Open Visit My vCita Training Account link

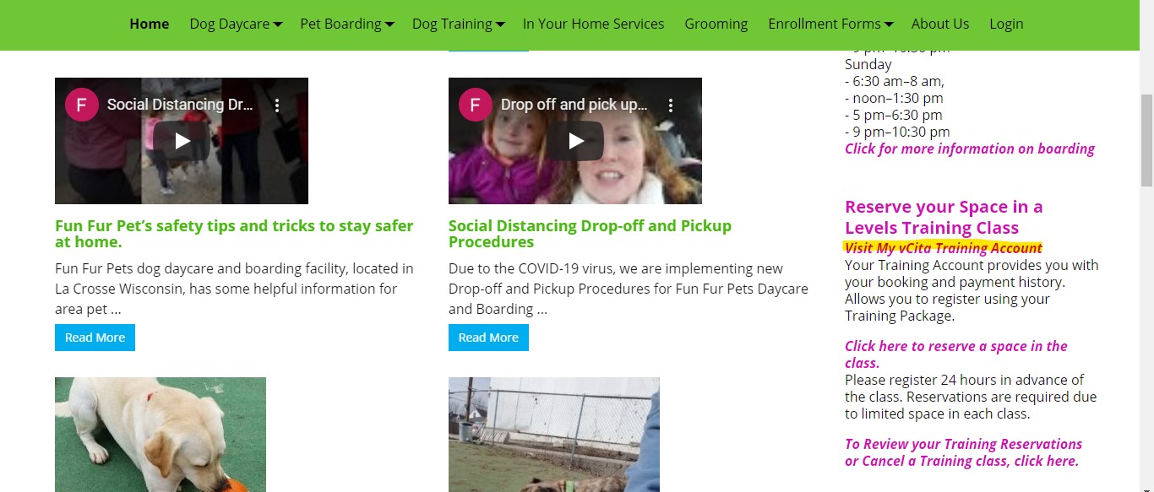click(x=944, y=248)
